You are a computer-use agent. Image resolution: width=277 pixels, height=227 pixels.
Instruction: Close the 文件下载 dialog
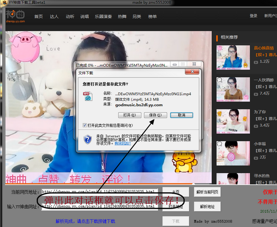click(x=192, y=72)
